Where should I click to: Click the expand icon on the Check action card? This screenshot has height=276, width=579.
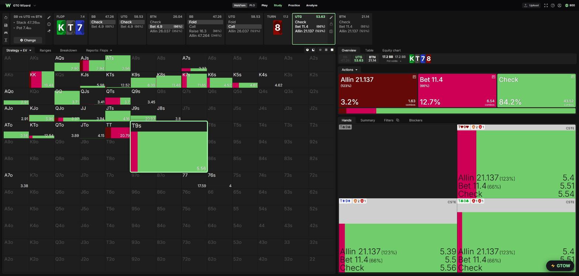point(573,77)
